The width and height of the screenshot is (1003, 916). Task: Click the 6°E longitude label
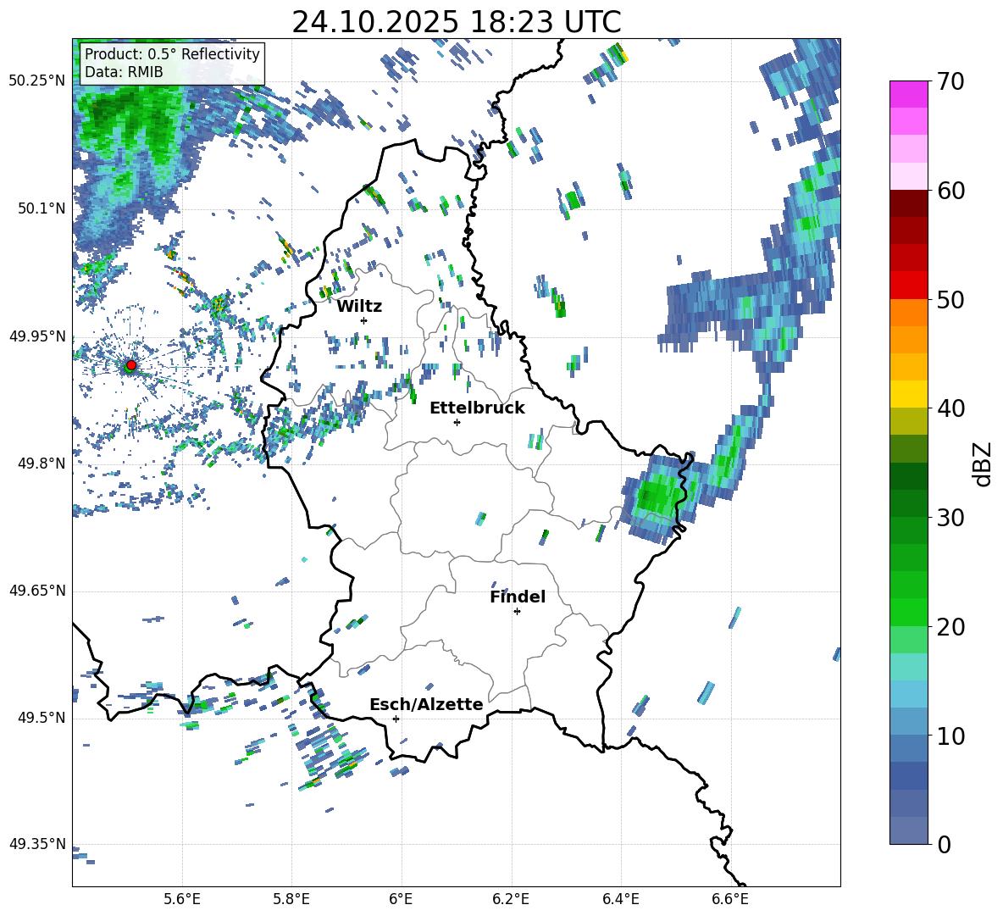(401, 899)
